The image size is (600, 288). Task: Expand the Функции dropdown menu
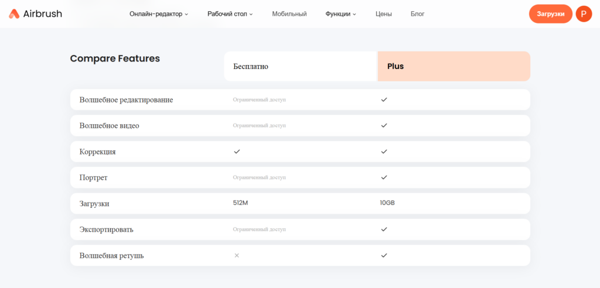tap(340, 14)
